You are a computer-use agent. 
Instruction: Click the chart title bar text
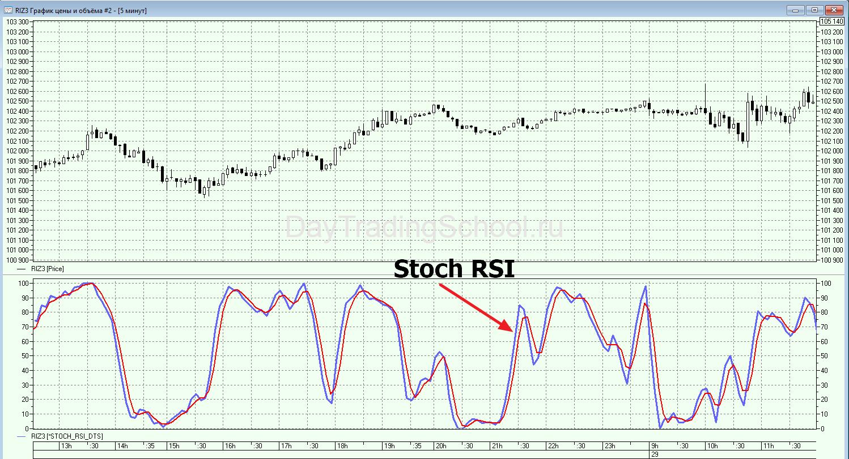pos(80,10)
